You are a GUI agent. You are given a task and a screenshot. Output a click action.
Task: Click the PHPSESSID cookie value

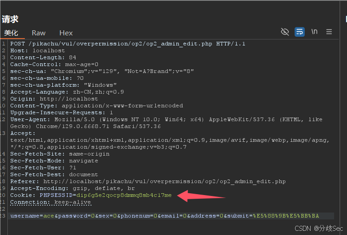pyautogui.click(x=124, y=195)
